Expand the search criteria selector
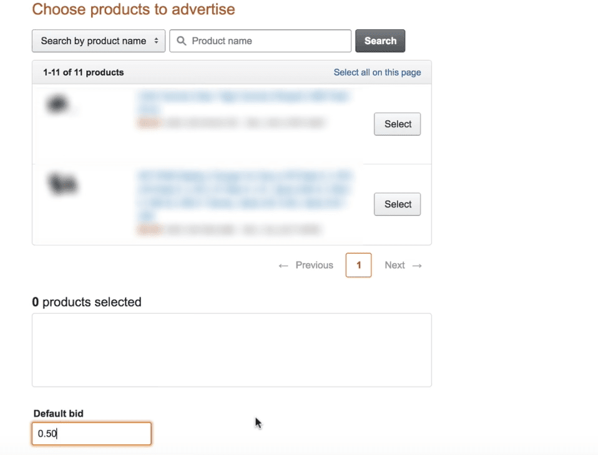The width and height of the screenshot is (598, 455). 98,41
